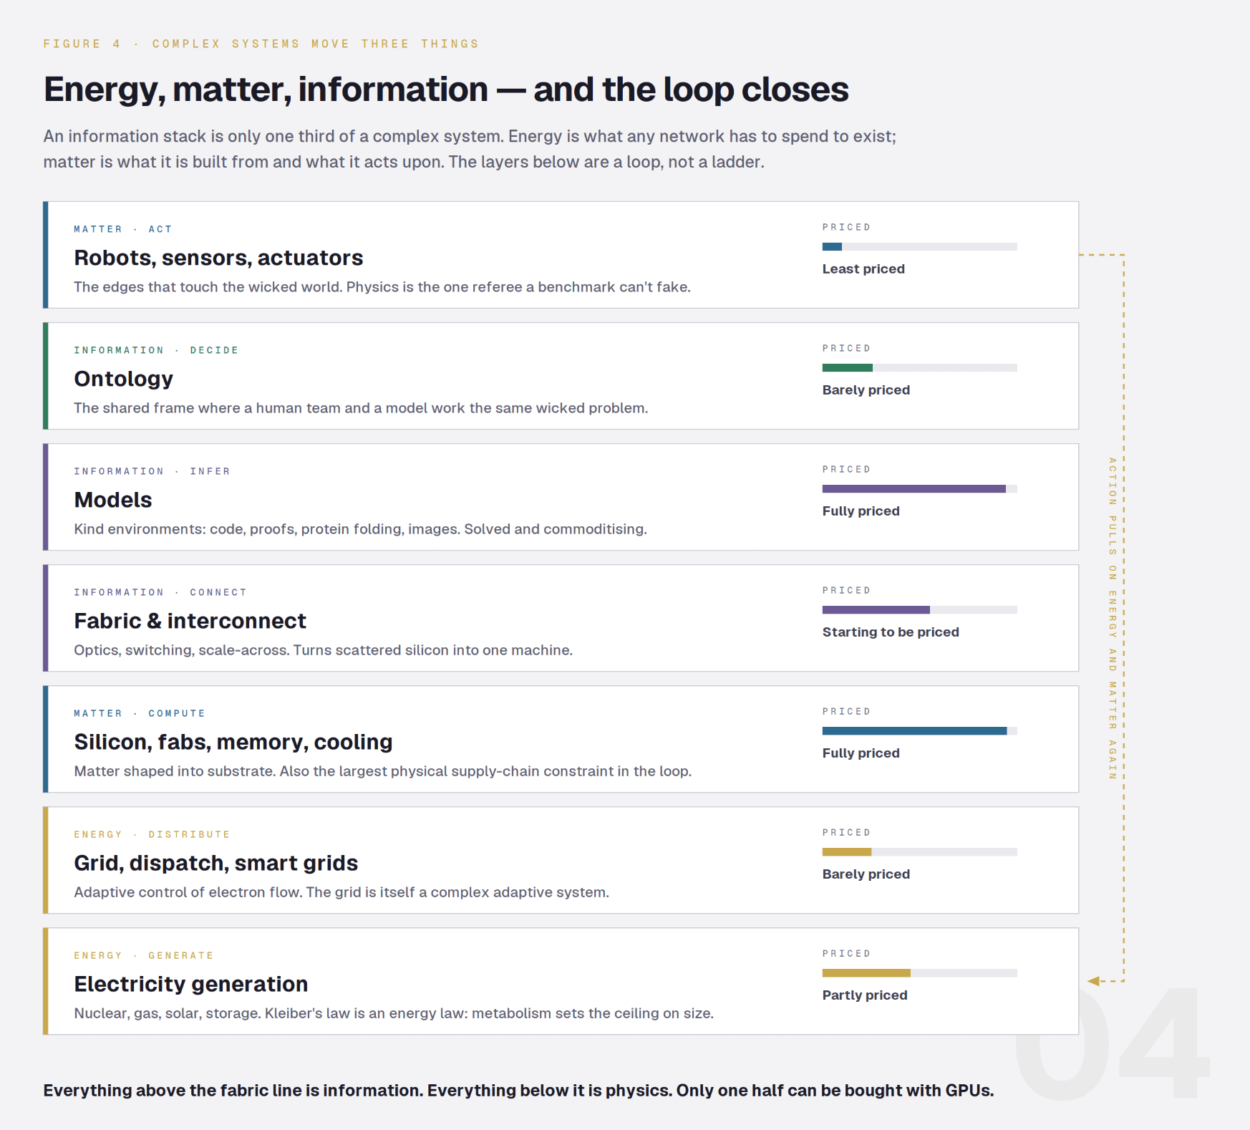Click the vertical Action pulls on energy label
Screen dimensions: 1250x1130
[1112, 618]
